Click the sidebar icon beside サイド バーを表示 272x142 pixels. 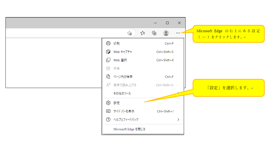click(x=108, y=111)
